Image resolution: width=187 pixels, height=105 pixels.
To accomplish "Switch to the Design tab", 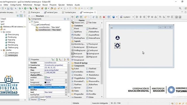I will (x=42, y=100).
